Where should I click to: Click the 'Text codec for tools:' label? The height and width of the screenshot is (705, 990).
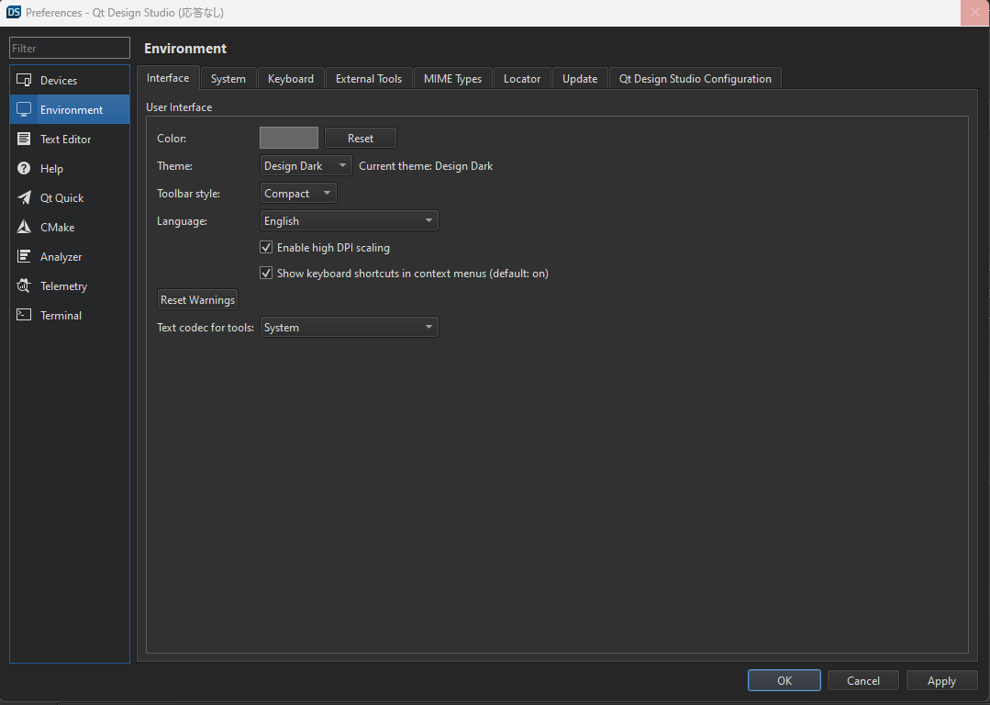tap(206, 327)
